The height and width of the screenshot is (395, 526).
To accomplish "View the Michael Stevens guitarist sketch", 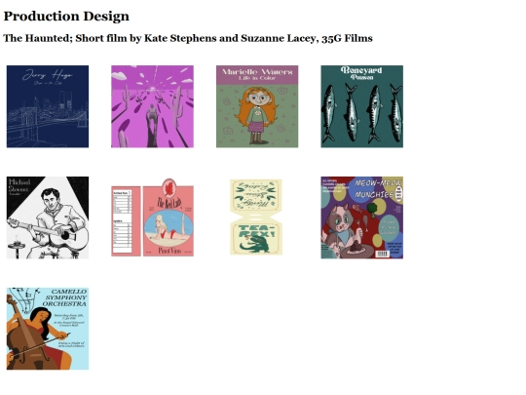I will pos(48,217).
